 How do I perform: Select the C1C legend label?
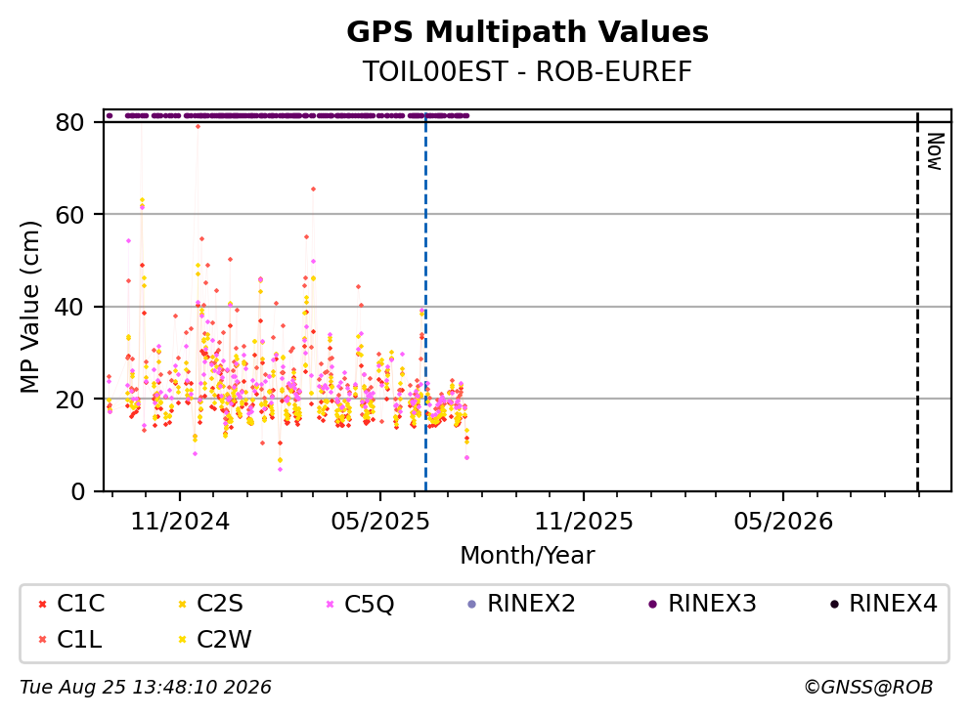pos(81,603)
